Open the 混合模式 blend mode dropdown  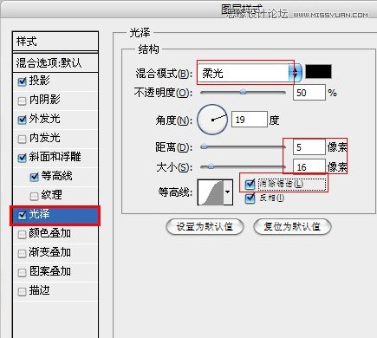(250, 73)
